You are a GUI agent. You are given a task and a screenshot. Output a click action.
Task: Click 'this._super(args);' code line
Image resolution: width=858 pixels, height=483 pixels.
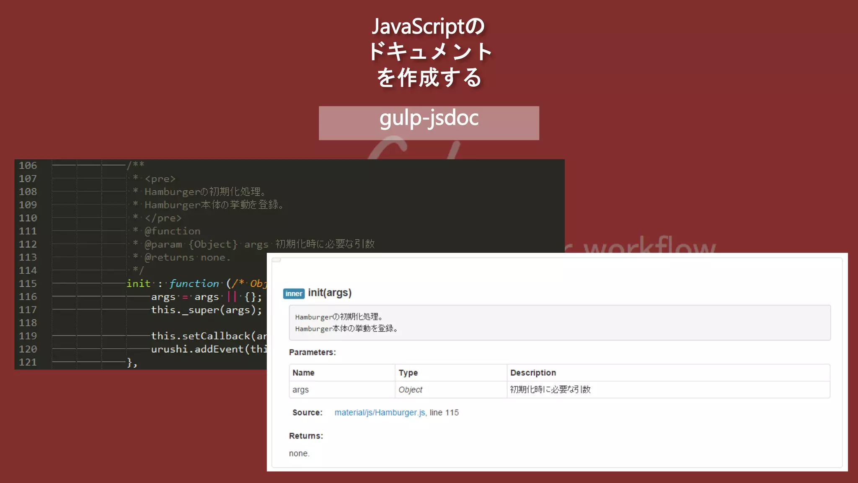207,310
